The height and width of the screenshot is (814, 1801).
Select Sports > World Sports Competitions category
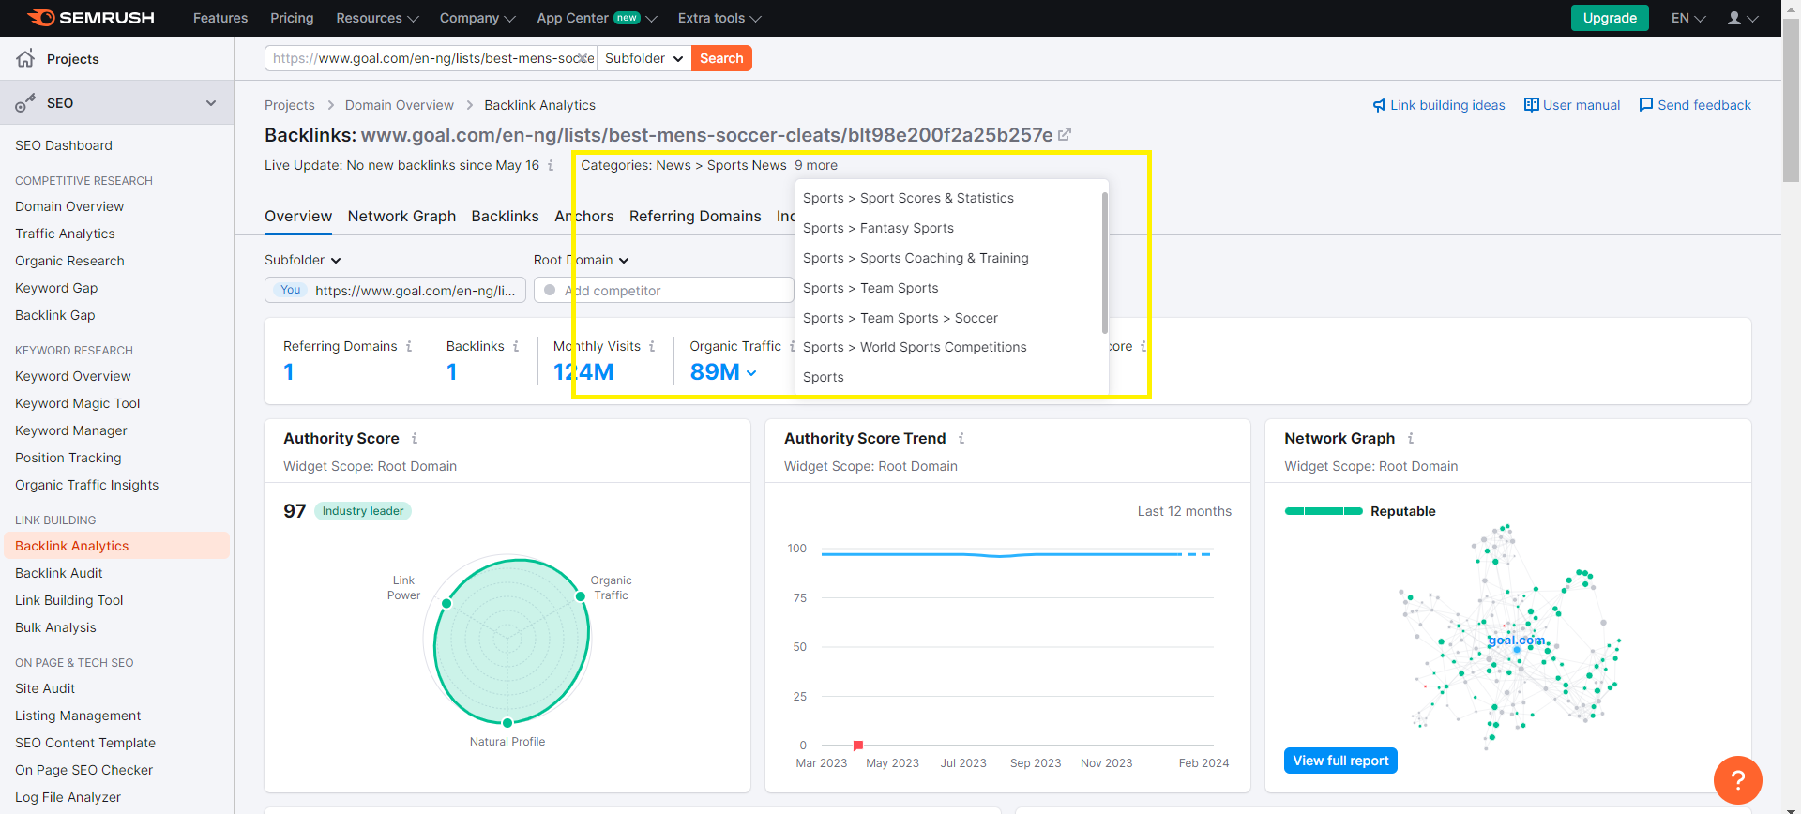click(915, 347)
